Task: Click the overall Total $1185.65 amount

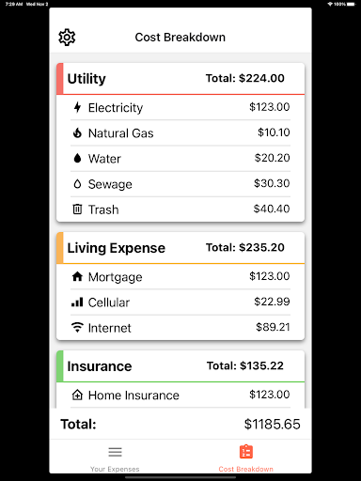Action: point(273,424)
